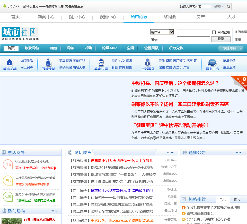Open 视频中心 in the top navigation
The width and height of the screenshot is (247, 224).
[x=108, y=17]
